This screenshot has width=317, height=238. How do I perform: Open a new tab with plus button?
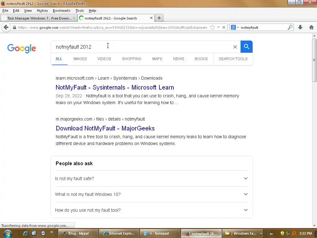pyautogui.click(x=159, y=18)
